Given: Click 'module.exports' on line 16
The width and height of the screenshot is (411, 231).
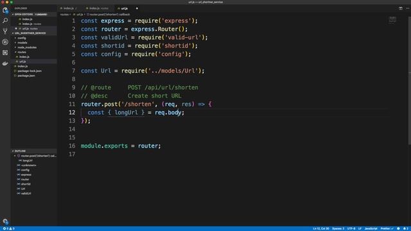Looking at the screenshot, I should 104,146.
